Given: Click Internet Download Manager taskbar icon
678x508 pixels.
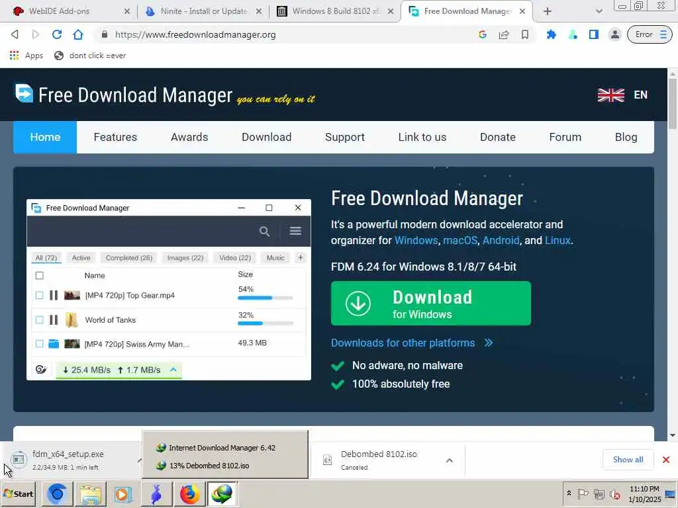Looking at the screenshot, I should tap(222, 493).
